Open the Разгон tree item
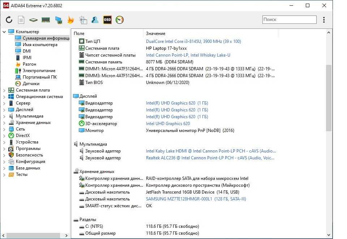This screenshot has width=347, height=239. (x=29, y=64)
